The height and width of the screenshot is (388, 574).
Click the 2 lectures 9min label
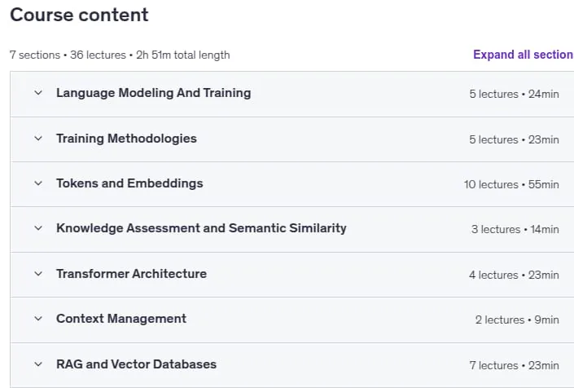517,320
